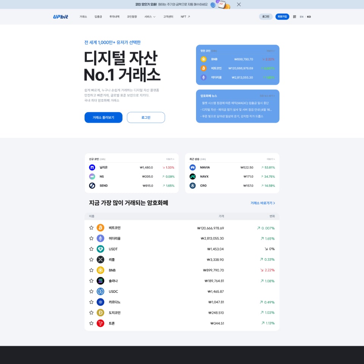The image size is (364, 364).
Task: Click Bitcoin icon in hot coins card
Action: point(204,68)
